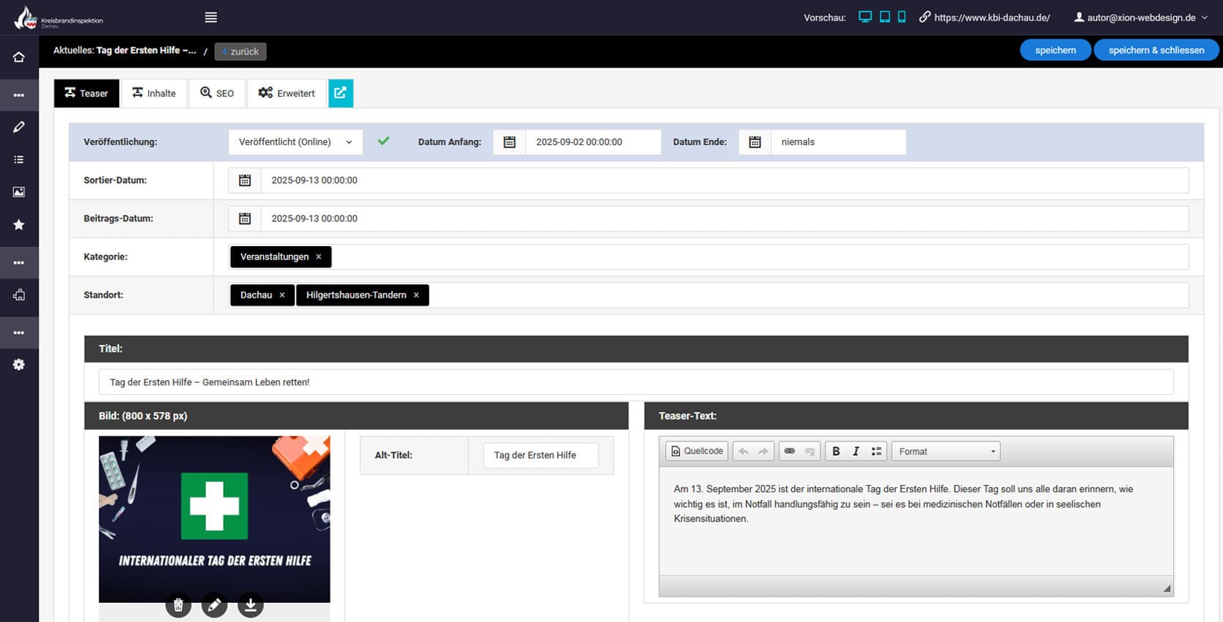
Task: Expand the Format dropdown in editor
Action: 946,451
